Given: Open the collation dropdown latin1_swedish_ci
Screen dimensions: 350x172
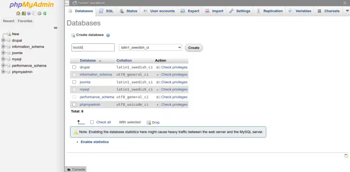Looking at the screenshot, I should point(150,48).
